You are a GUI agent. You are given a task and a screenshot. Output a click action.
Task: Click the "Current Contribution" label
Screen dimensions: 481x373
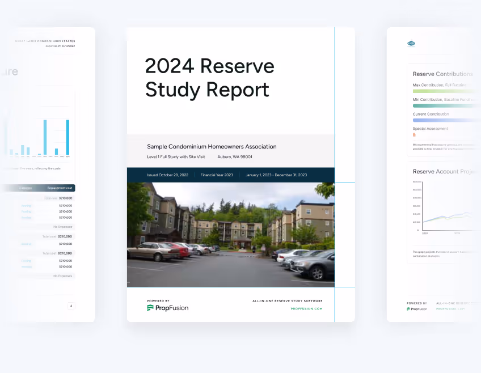[x=431, y=114]
